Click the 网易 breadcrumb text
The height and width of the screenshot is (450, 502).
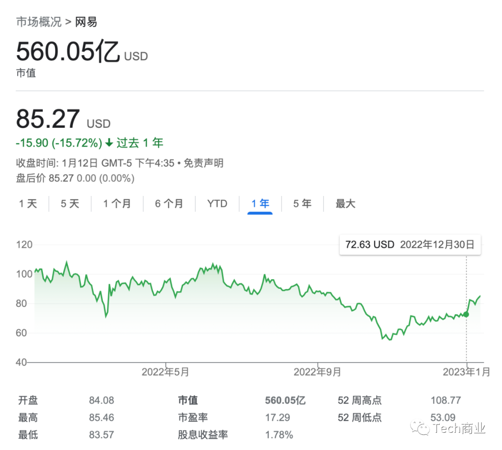point(86,22)
